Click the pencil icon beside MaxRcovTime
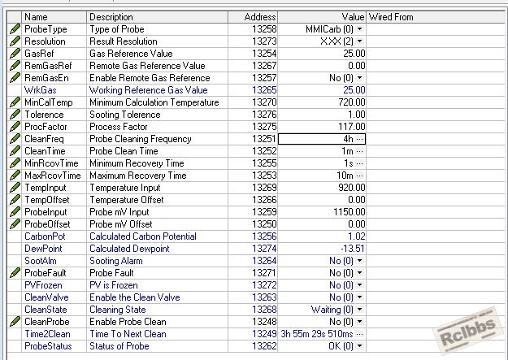 point(15,176)
